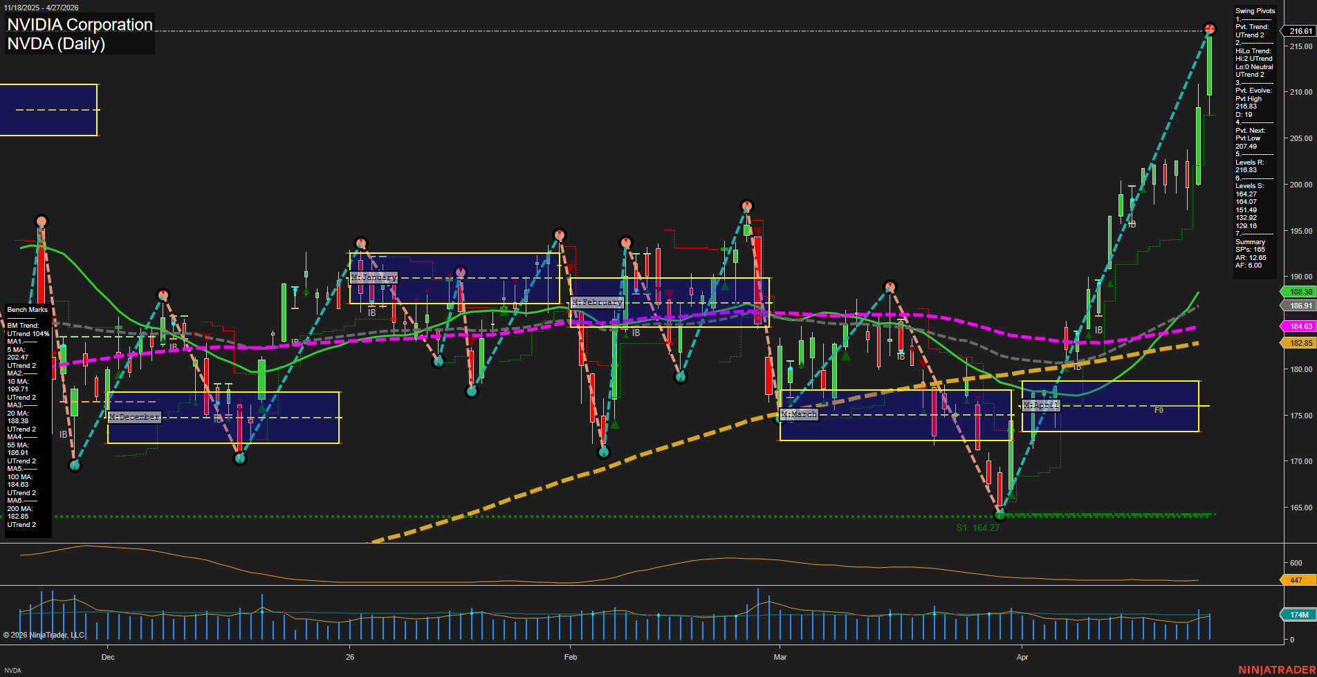Click the S1: 164.27 support label

click(977, 528)
